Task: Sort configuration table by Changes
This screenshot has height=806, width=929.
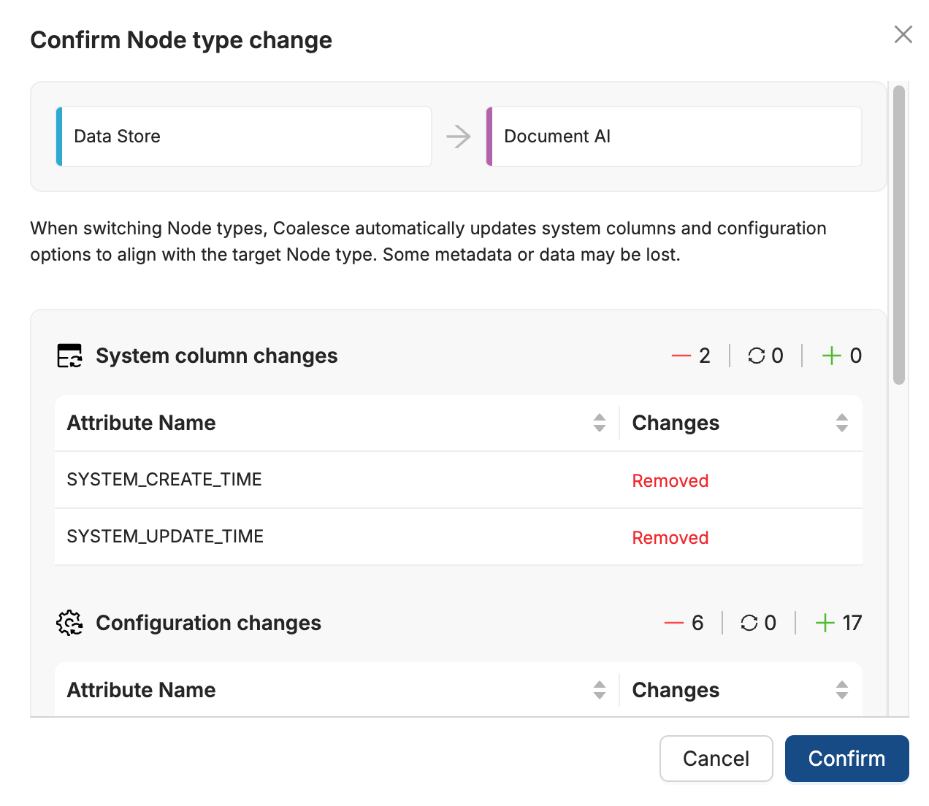Action: pyautogui.click(x=841, y=690)
